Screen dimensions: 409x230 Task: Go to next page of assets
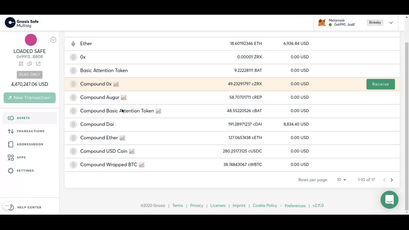(x=391, y=180)
